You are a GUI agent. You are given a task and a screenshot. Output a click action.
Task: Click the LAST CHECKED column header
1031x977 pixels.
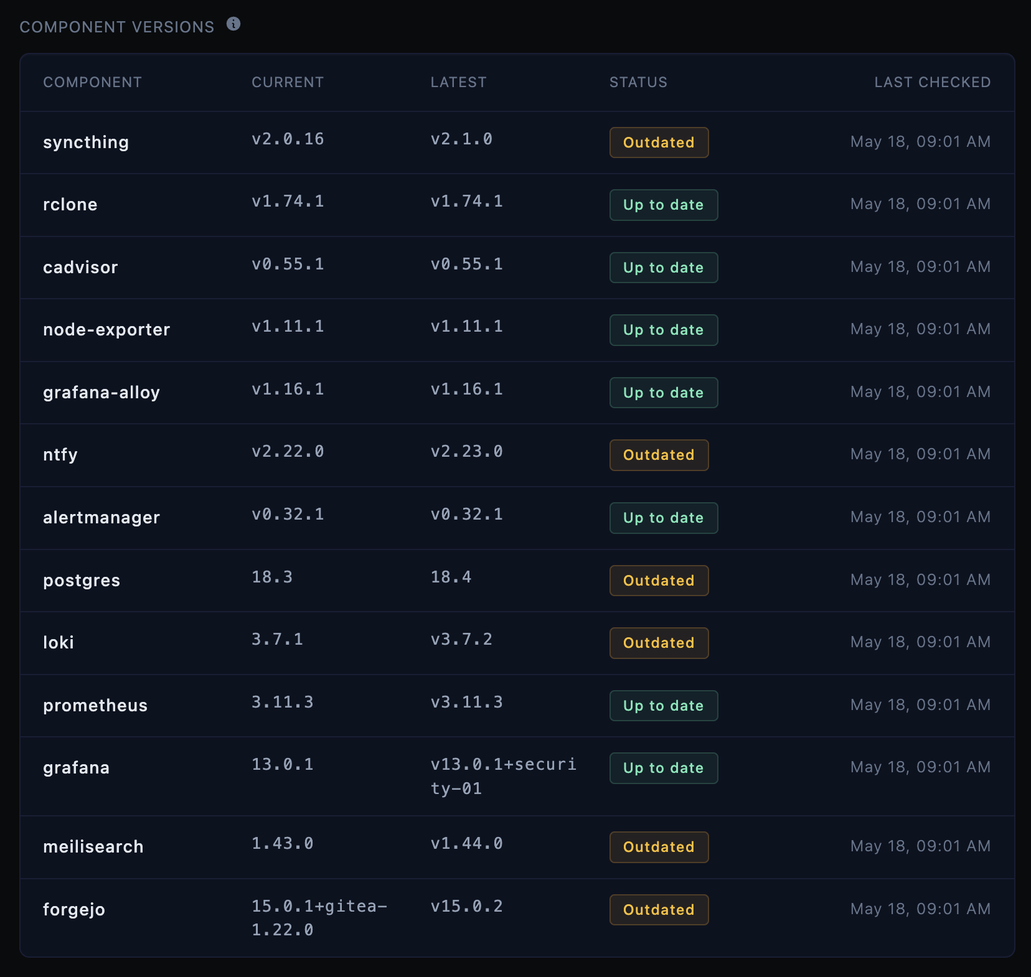pos(932,82)
